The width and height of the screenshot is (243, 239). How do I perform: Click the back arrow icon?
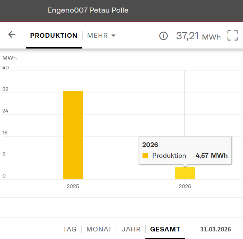click(x=12, y=35)
